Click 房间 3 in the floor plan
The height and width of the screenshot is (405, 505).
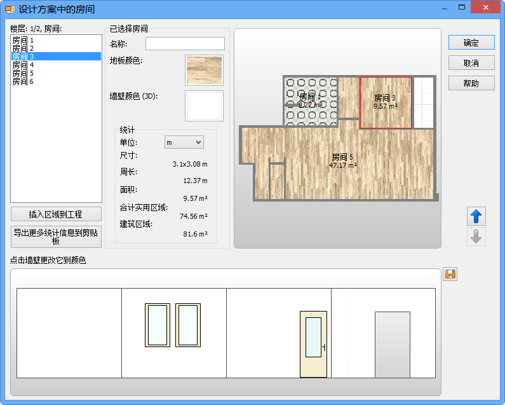point(386,102)
